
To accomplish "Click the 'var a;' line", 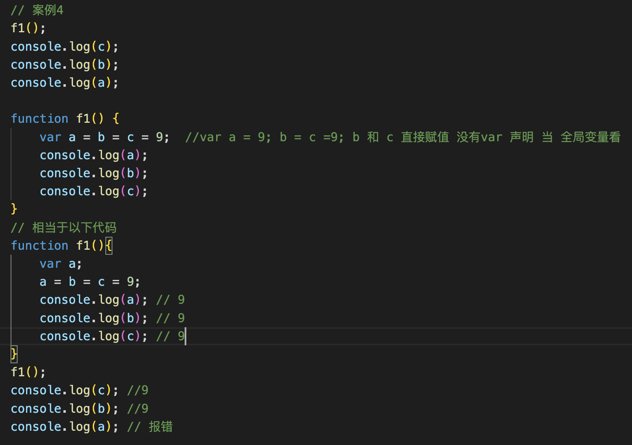I will pyautogui.click(x=61, y=264).
